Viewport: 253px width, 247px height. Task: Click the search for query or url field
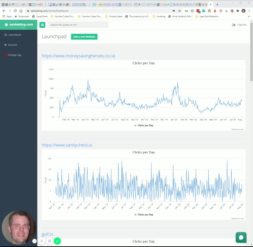click(x=78, y=25)
